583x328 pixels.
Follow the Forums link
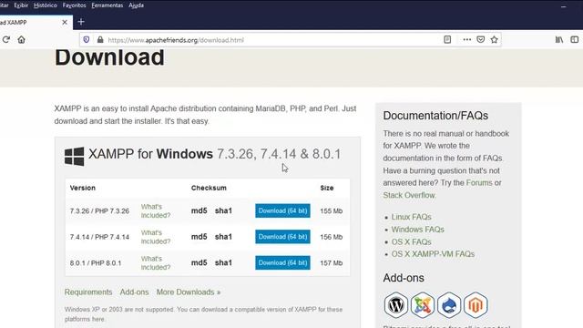point(479,183)
